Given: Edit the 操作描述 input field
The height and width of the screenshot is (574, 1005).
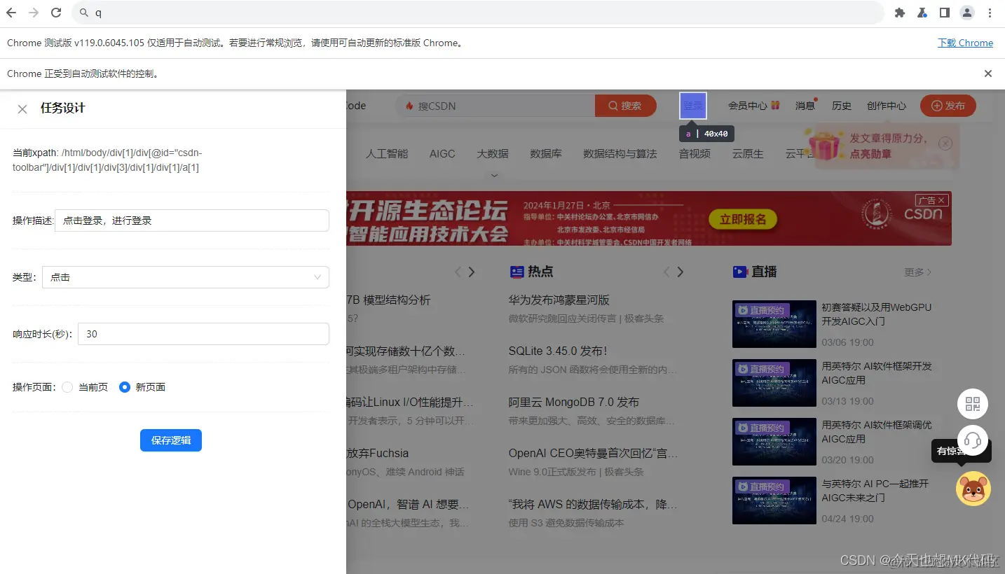Looking at the screenshot, I should coord(192,220).
